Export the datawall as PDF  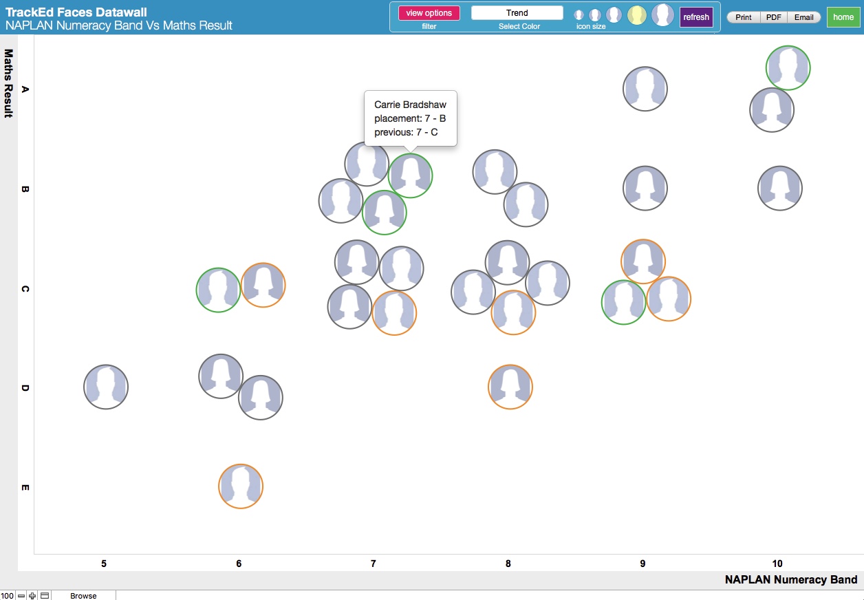(x=773, y=17)
